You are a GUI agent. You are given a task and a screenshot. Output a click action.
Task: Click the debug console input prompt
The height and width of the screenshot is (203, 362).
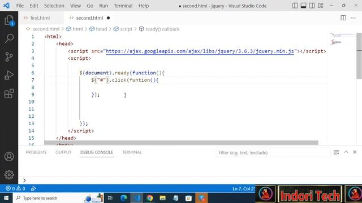(189, 180)
